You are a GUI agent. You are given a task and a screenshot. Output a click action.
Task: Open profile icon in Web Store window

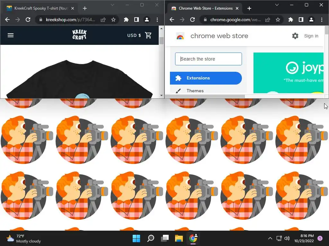[311, 20]
